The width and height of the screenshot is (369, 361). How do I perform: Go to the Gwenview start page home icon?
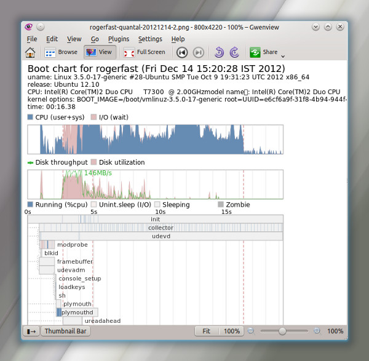[30, 52]
